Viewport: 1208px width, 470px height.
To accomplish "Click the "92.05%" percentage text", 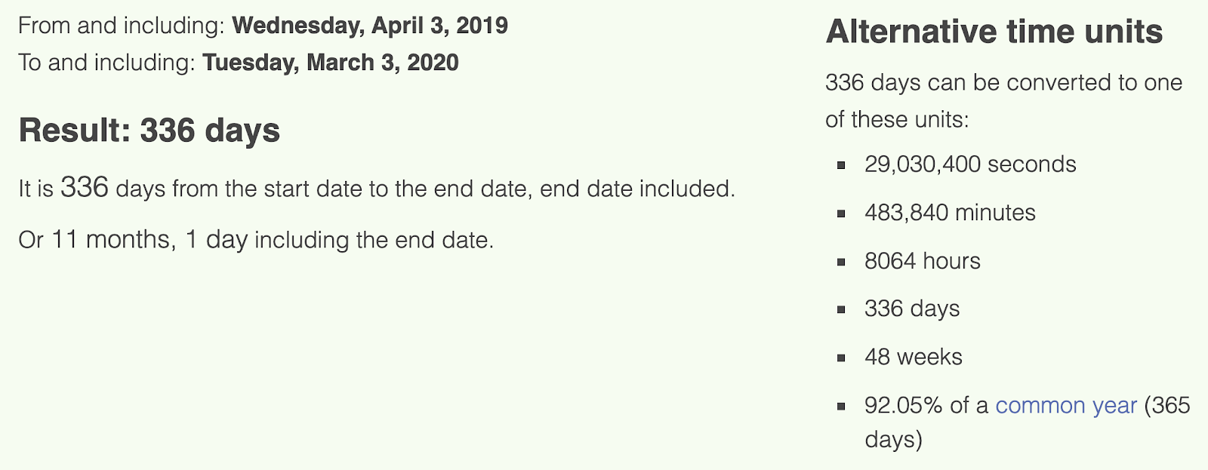I will tap(903, 406).
